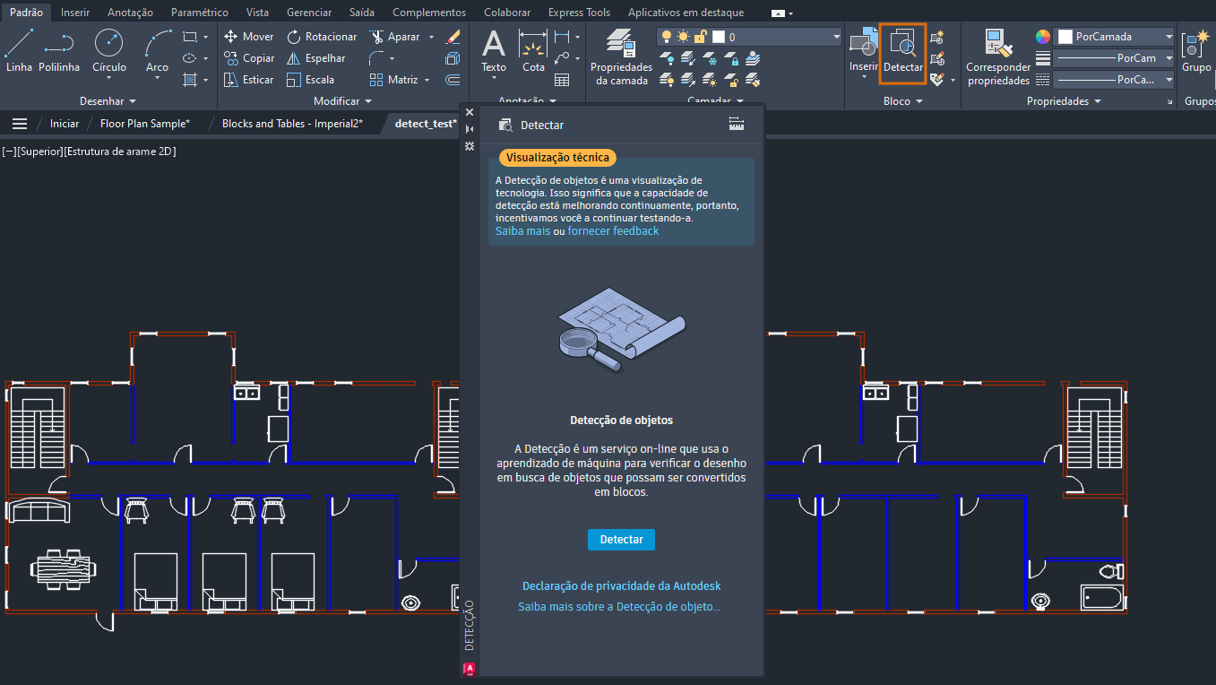Switch to Floor Plan Sample* drawing tab
Image resolution: width=1216 pixels, height=685 pixels.
[x=145, y=124]
